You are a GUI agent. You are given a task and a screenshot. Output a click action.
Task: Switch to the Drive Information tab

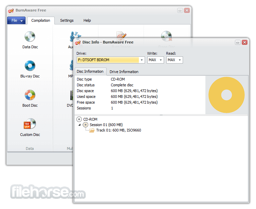click(x=124, y=72)
